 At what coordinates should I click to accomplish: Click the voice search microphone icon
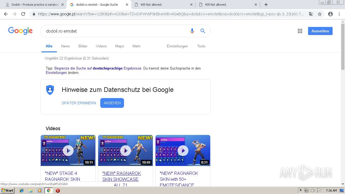click(192, 31)
